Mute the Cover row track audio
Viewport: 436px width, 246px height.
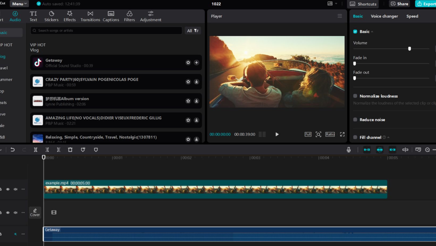15,212
